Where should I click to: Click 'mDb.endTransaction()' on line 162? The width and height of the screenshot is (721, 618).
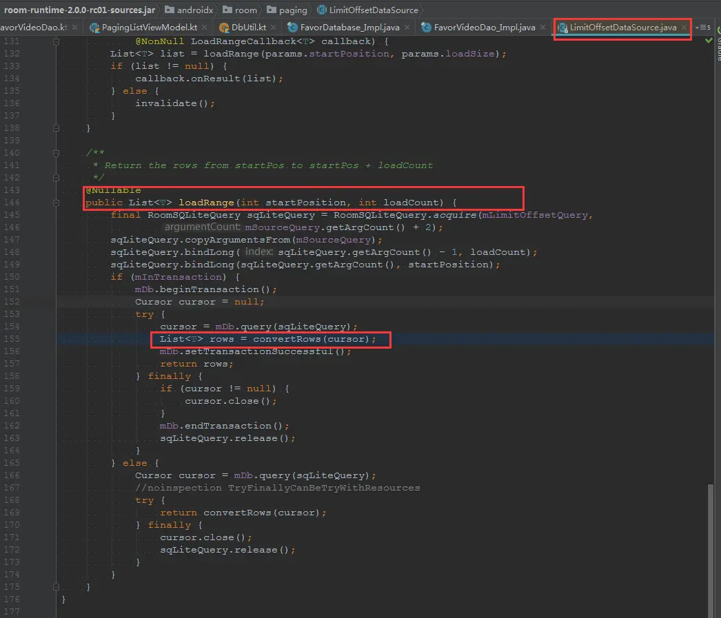[222, 426]
